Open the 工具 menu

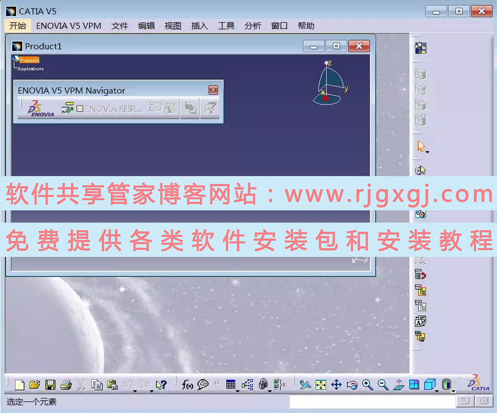tap(226, 25)
